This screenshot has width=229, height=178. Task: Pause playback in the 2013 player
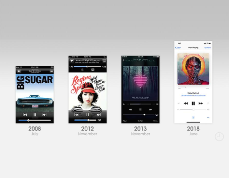click(x=140, y=109)
